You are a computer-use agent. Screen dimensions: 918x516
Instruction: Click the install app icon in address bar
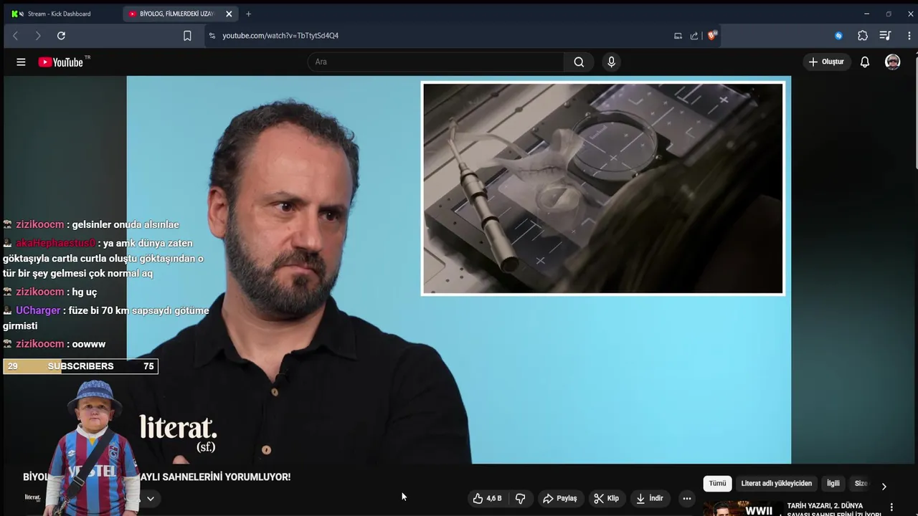click(678, 36)
